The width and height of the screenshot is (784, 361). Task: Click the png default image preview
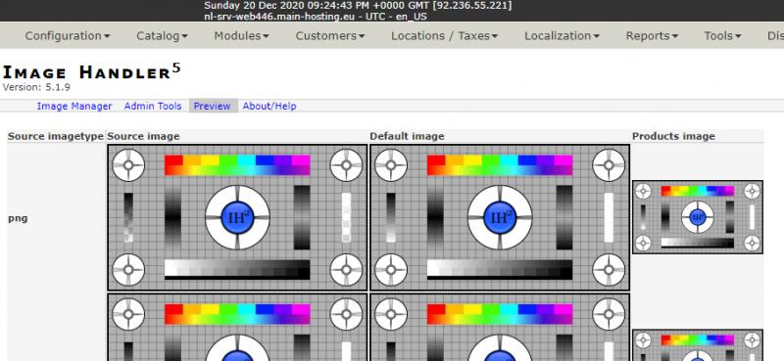tap(500, 217)
